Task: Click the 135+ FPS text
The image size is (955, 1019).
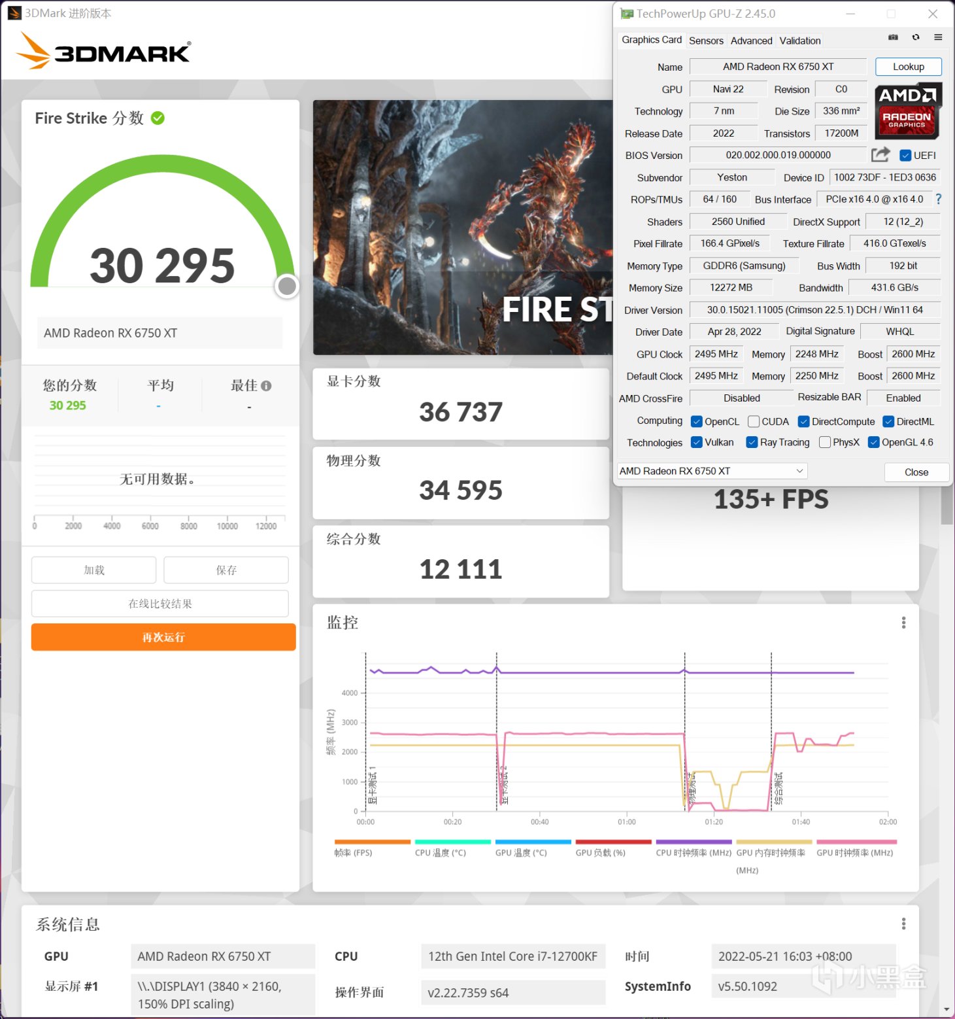Action: (771, 500)
